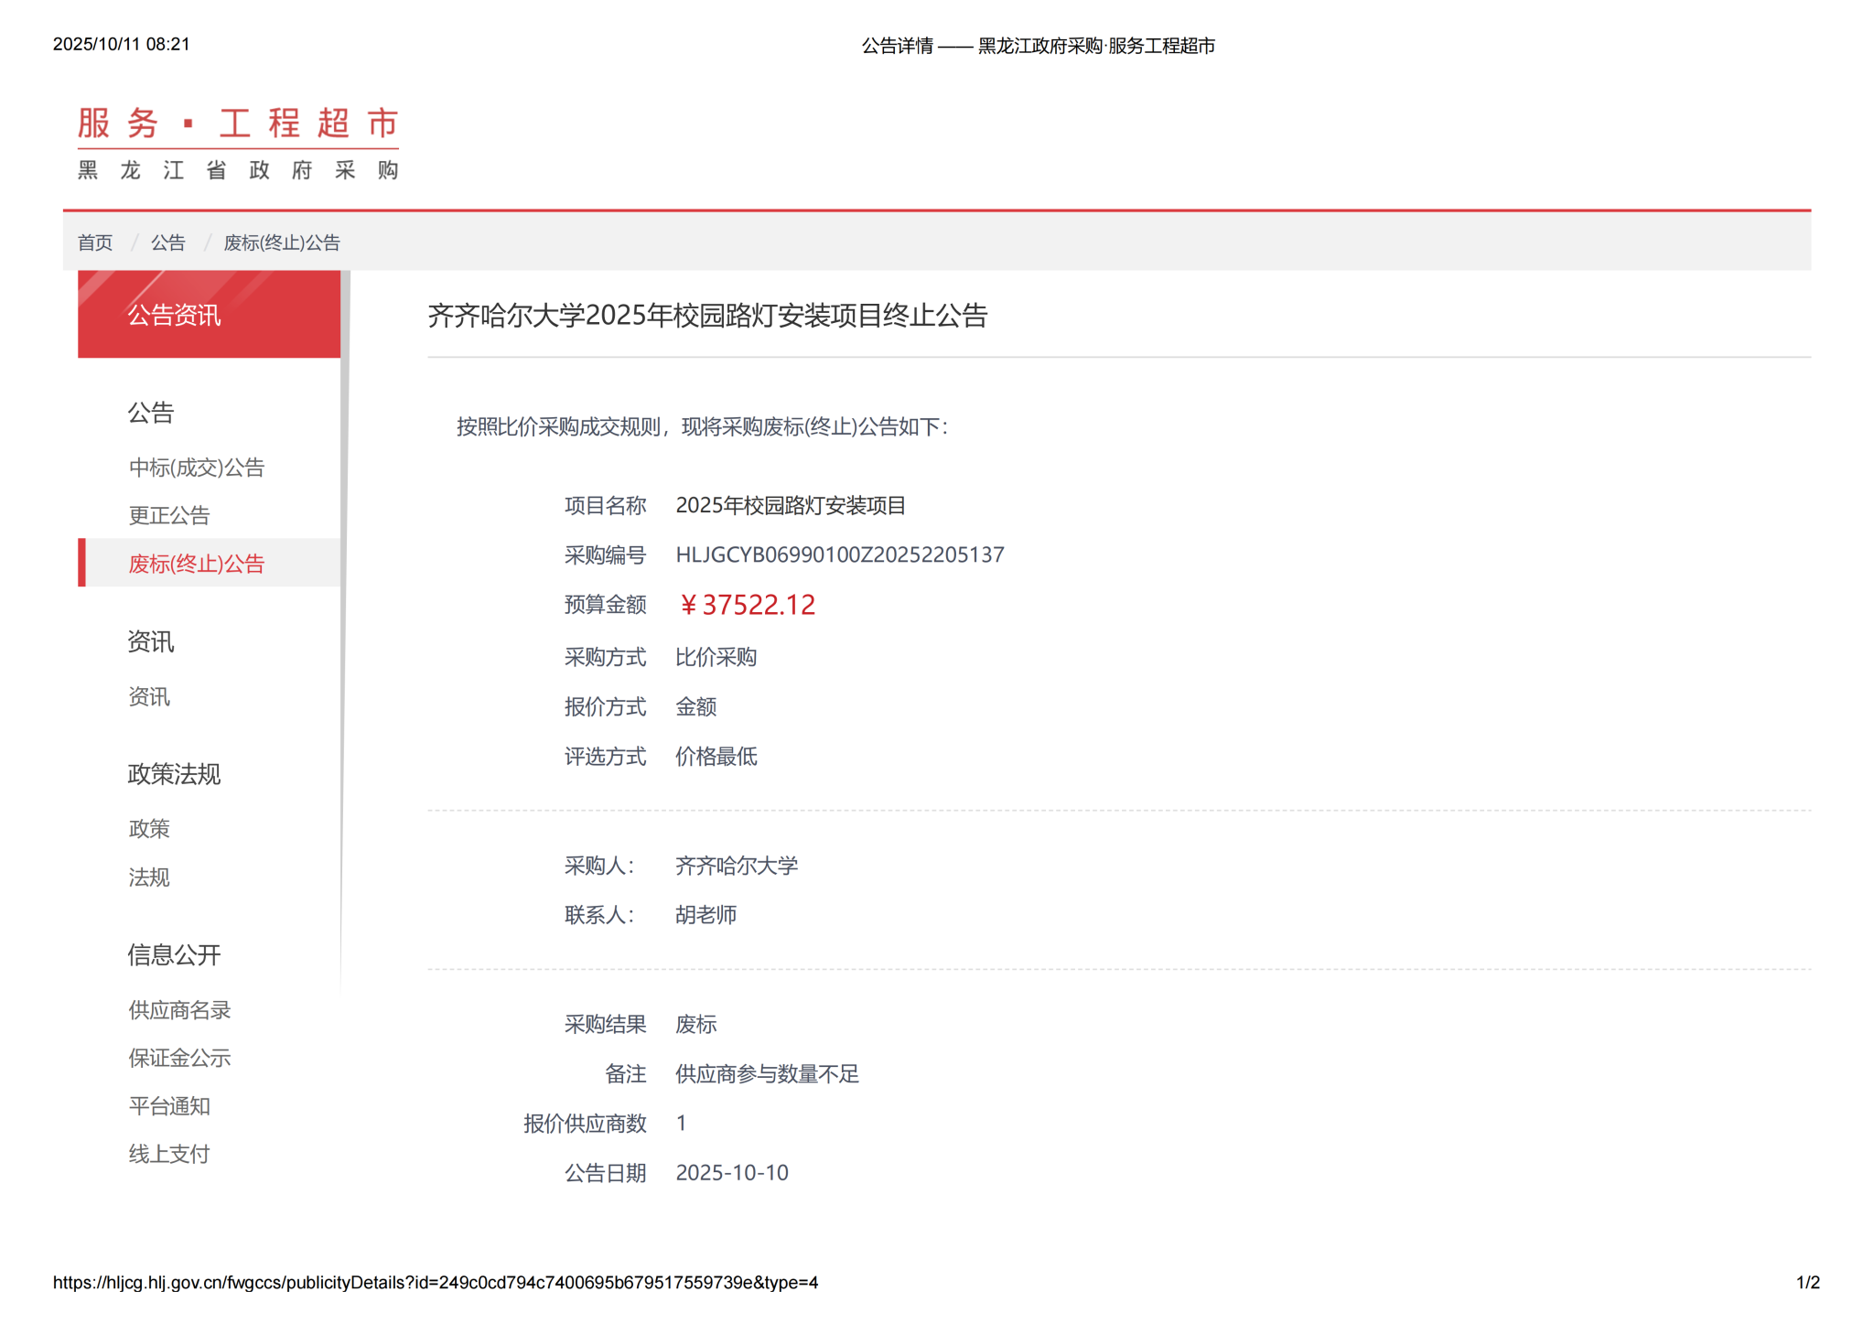
Task: Click 废标(终止)公告 breadcrumb item
Action: click(282, 242)
